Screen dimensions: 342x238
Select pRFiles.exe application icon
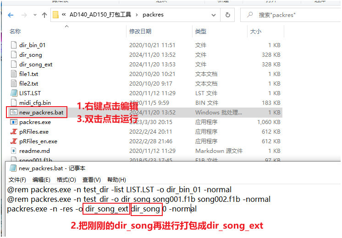pyautogui.click(x=13, y=131)
